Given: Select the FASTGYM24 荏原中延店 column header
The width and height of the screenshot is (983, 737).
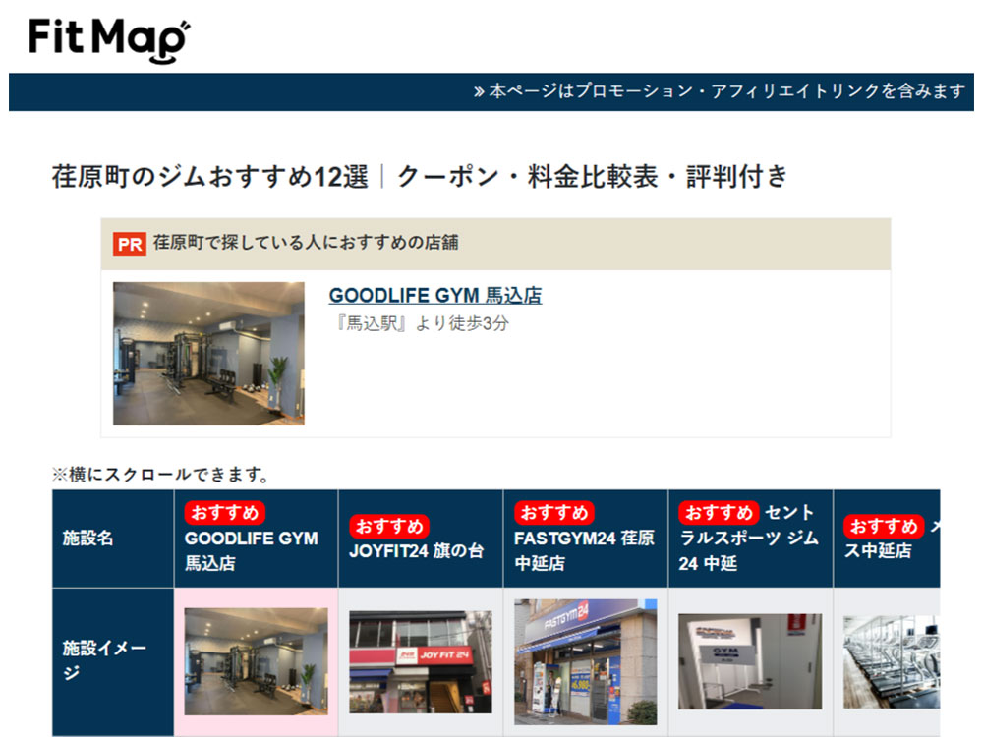Looking at the screenshot, I should (x=584, y=551).
